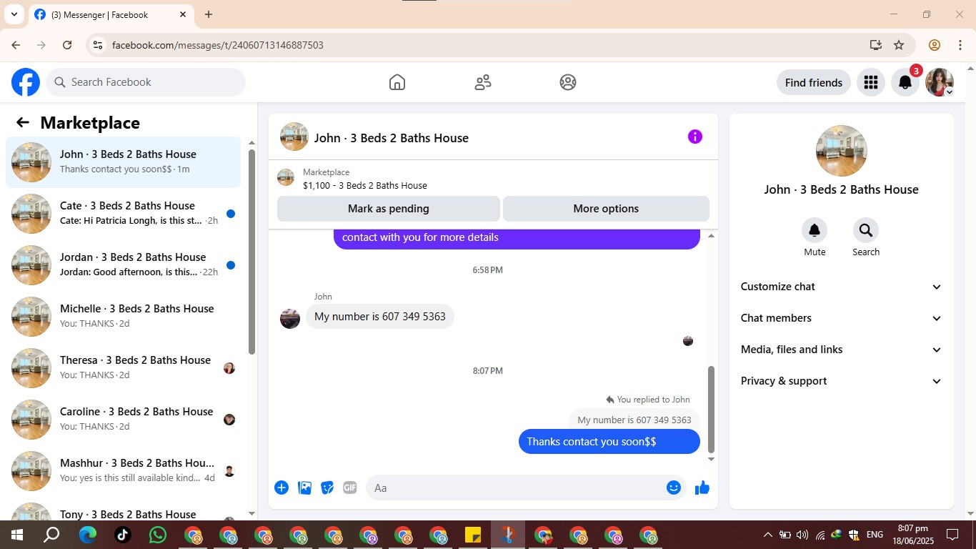Viewport: 976px width, 549px height.
Task: Open Microsoft Edge from the taskbar
Action: coord(87,535)
